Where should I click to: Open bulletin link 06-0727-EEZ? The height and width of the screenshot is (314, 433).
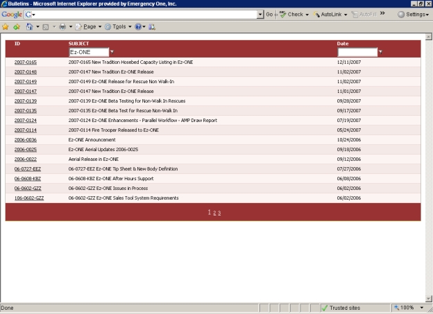click(28, 169)
